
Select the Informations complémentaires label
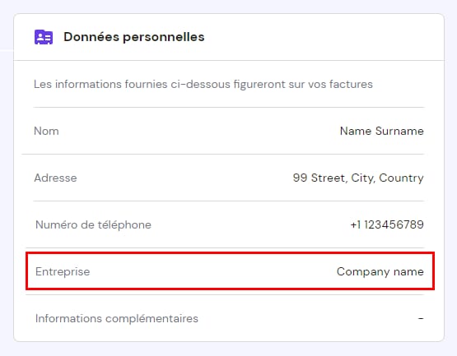[117, 318]
